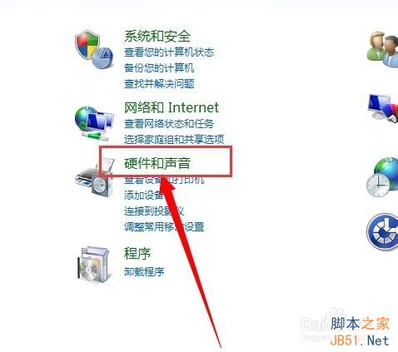Image resolution: width=398 pixels, height=352 pixels.
Task: Click 添加设备 link
Action: pos(143,196)
